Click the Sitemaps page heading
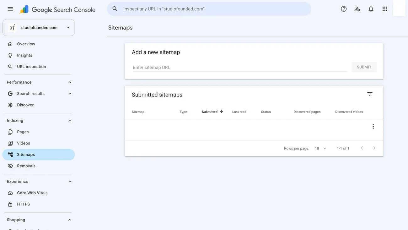The width and height of the screenshot is (408, 230). [x=120, y=28]
